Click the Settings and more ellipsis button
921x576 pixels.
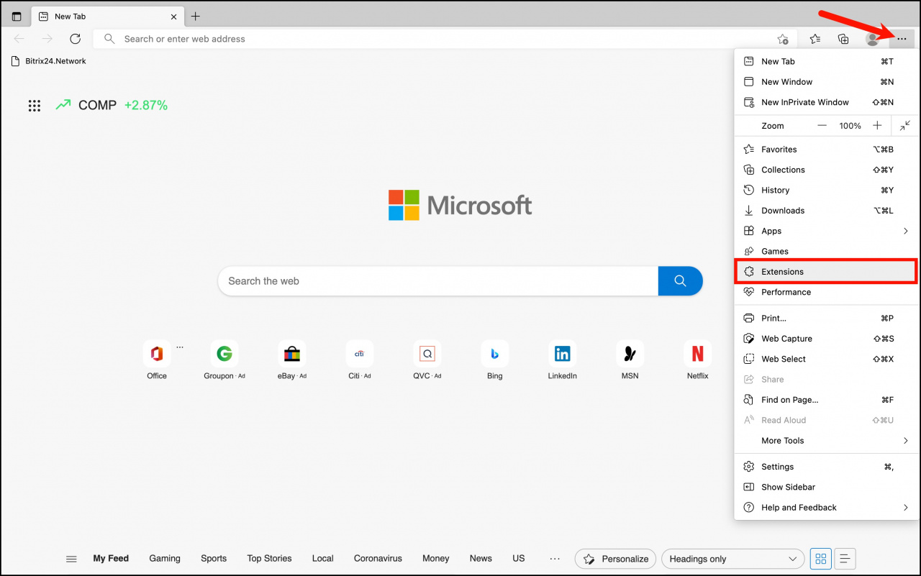click(x=902, y=39)
